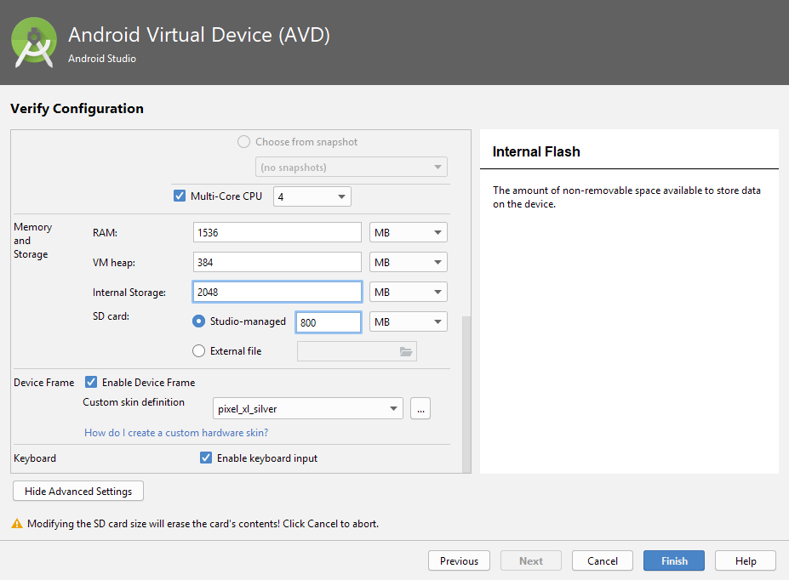Expand the custom skin definition dropdown
Image resolution: width=789 pixels, height=580 pixels.
click(x=307, y=409)
